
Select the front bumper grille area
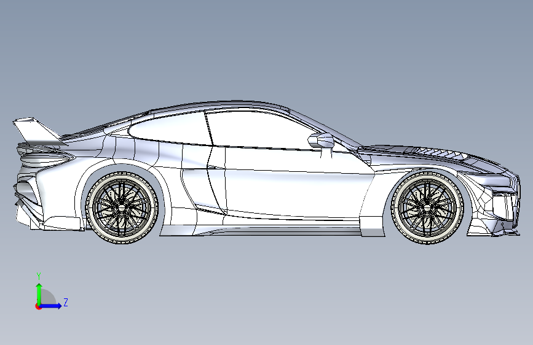[505, 206]
